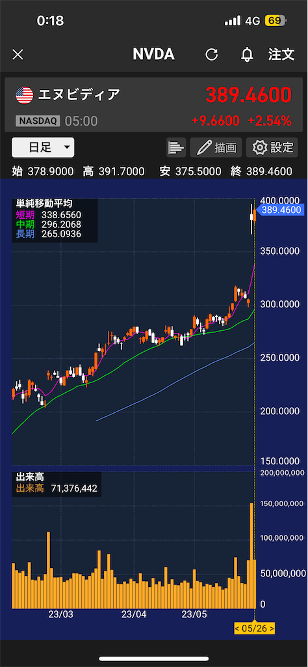Viewport: 308px width, 667px height.
Task: Toggle the volume-by-price bars icon
Action: pyautogui.click(x=176, y=148)
